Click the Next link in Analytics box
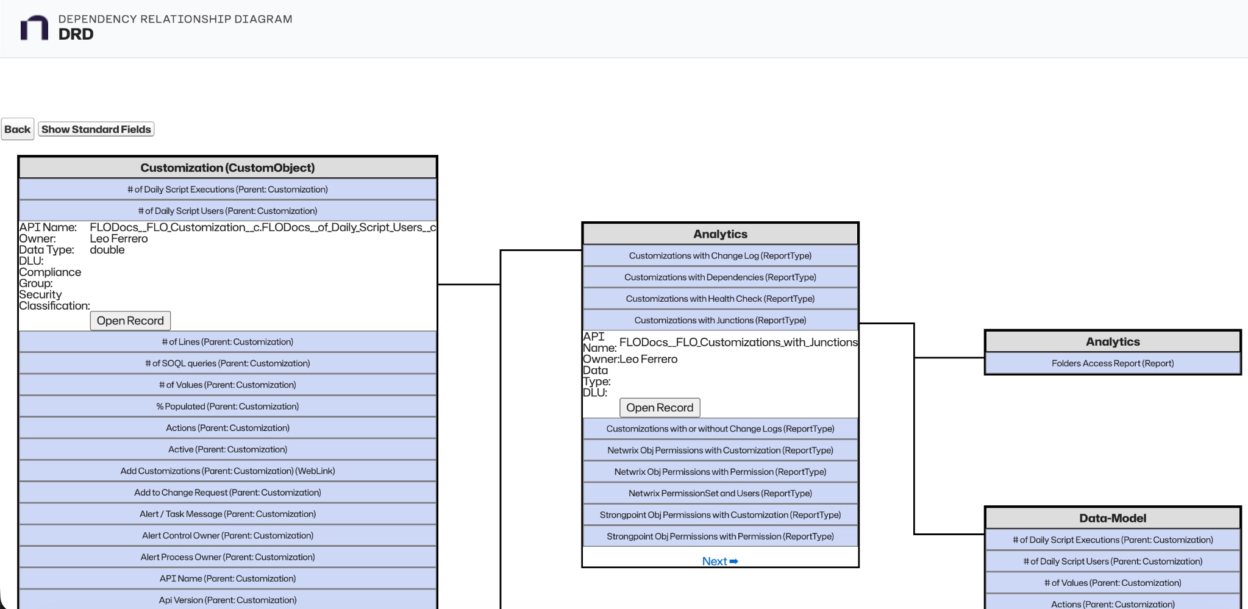 719,561
